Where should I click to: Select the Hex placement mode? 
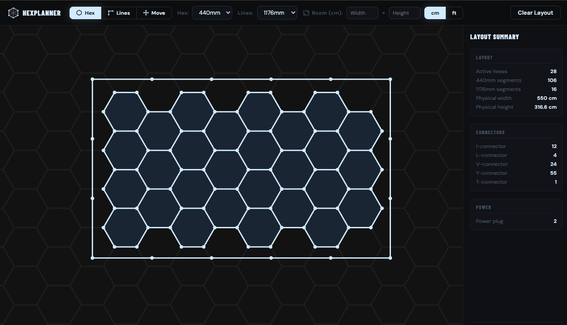coord(86,13)
